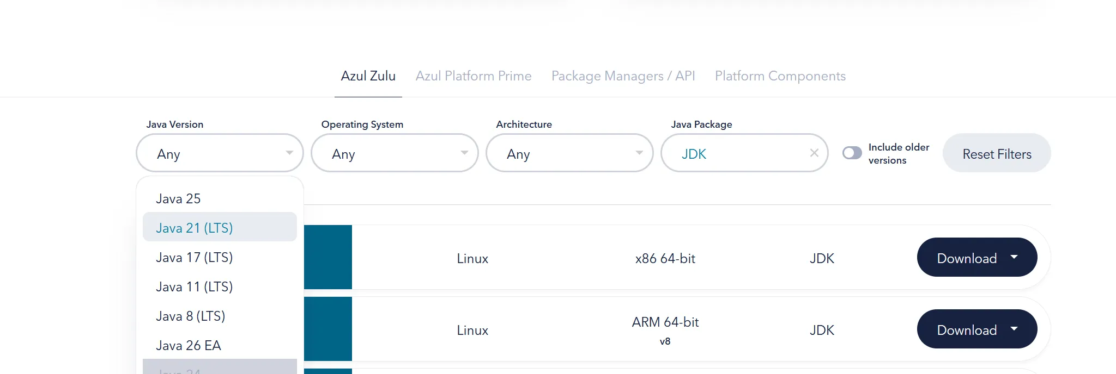
Task: Select the Azul Zulu tab
Action: 368,76
